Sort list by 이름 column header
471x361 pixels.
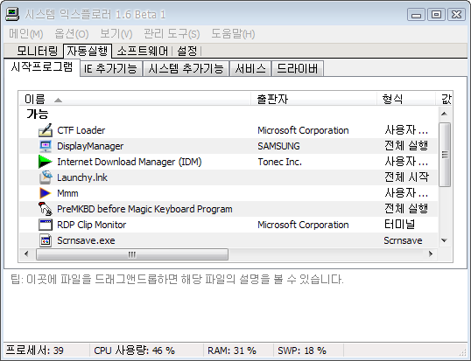coord(135,99)
